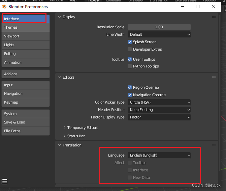Check the Affect Tooltips translation box
226x191 pixels.
[x=130, y=163]
